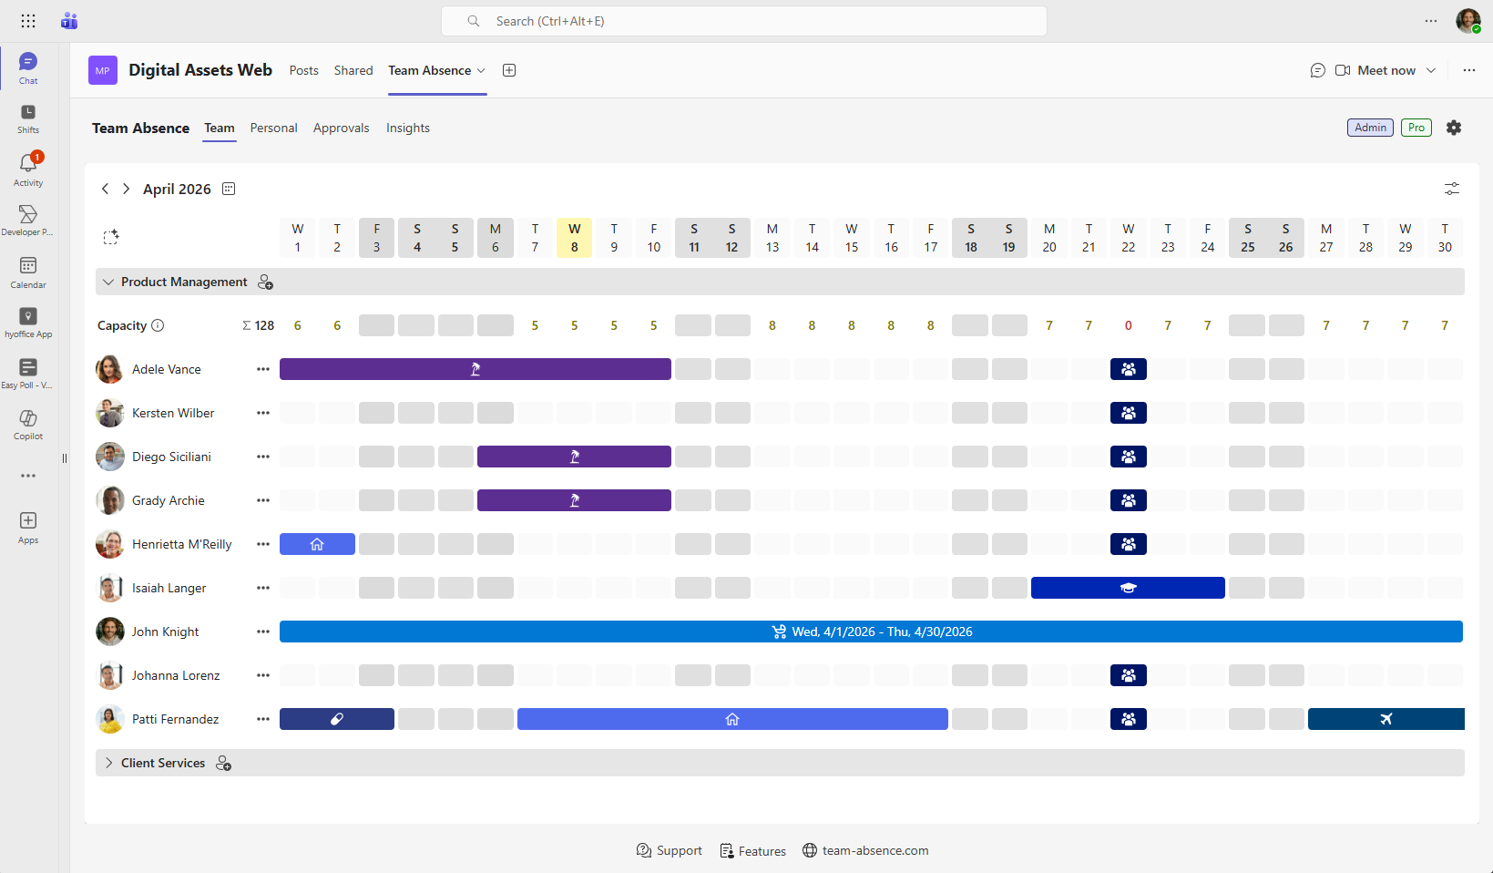Add a member to Client Services group
Viewport: 1493px width, 873px height.
224,764
